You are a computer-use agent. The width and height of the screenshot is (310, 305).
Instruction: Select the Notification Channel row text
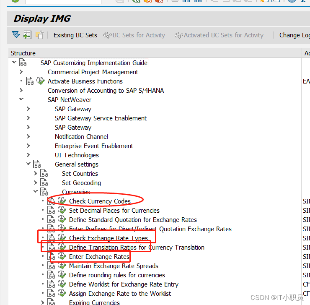point(81,136)
